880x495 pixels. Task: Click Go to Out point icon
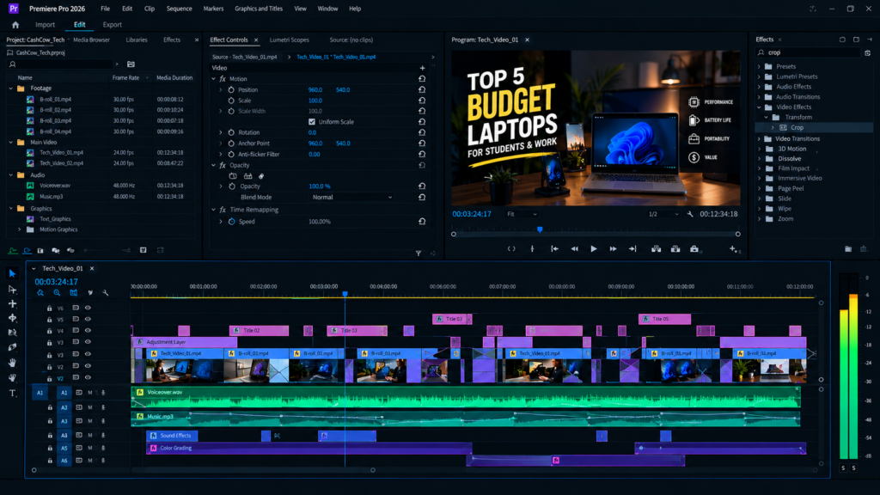pos(632,248)
